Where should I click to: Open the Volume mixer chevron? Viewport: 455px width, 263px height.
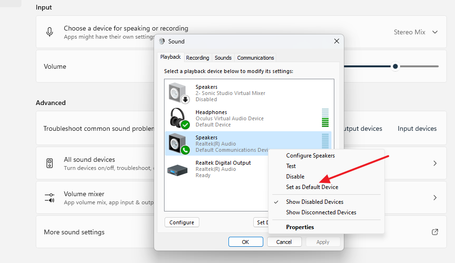(x=434, y=198)
